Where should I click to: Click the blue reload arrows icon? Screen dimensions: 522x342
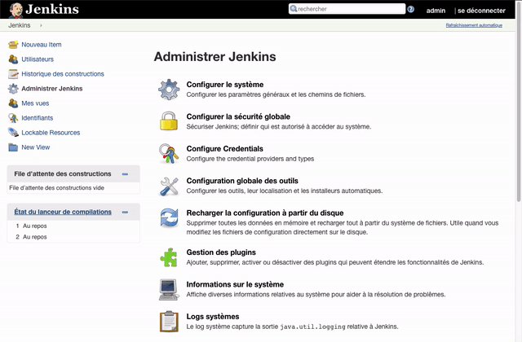tap(169, 217)
